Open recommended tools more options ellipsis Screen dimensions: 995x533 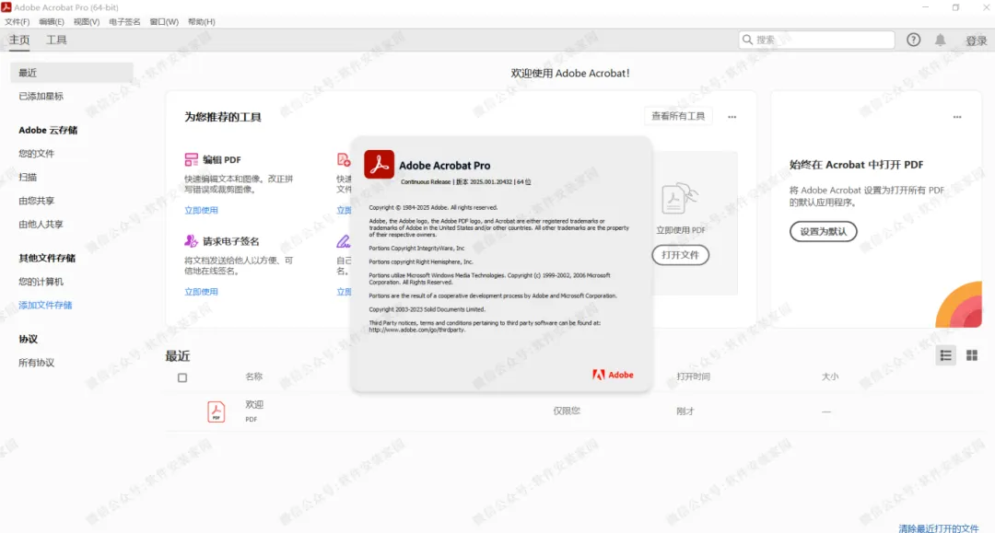pyautogui.click(x=732, y=117)
